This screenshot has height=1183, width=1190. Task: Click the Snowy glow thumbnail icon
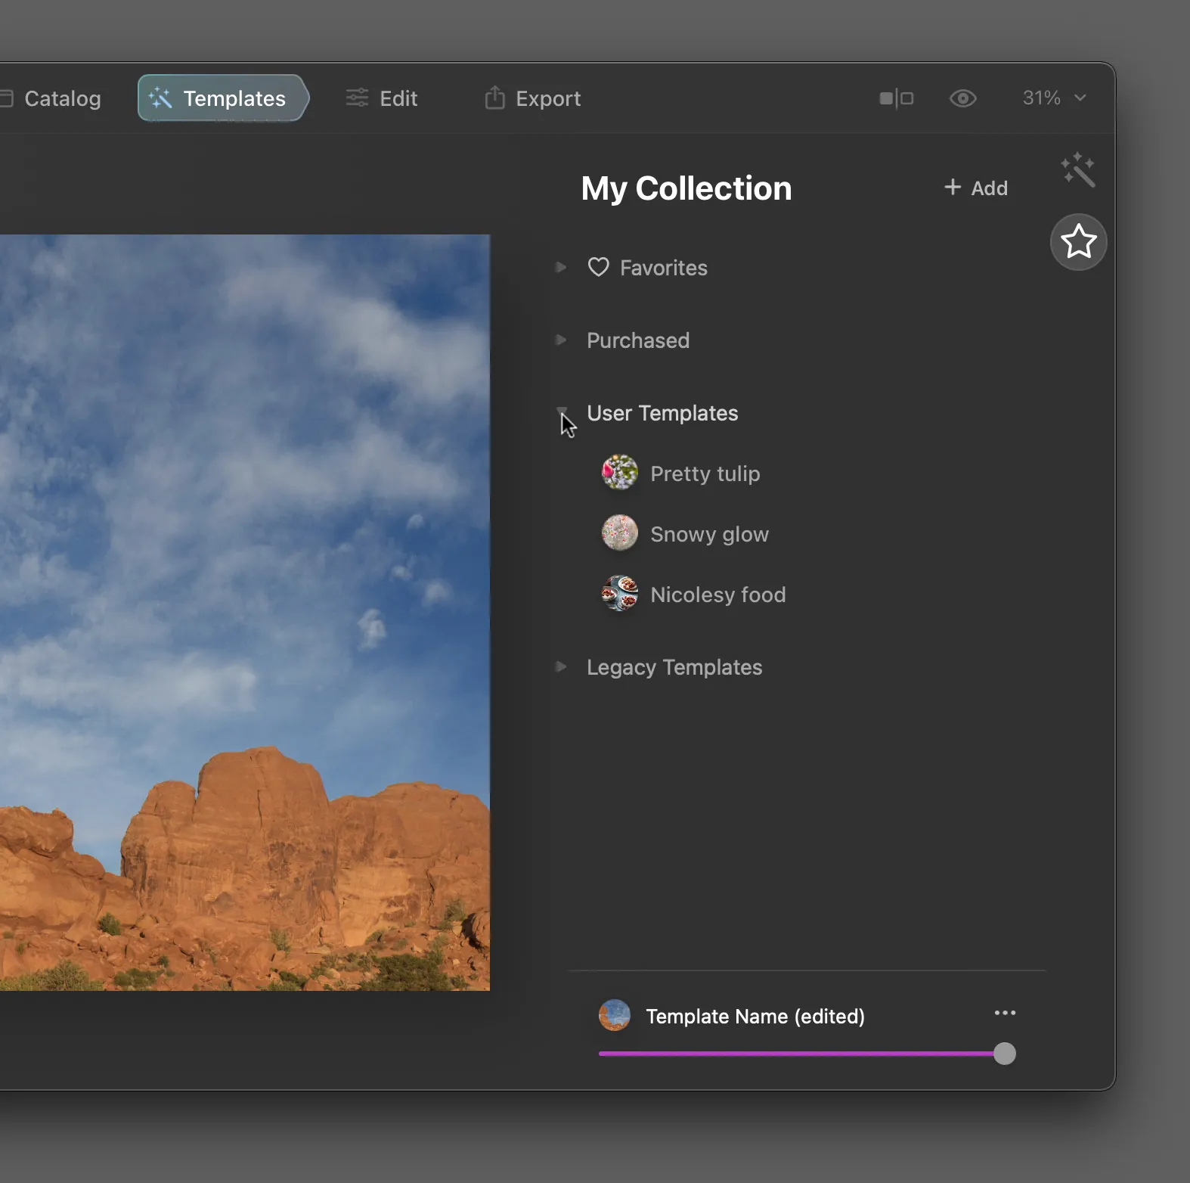[x=619, y=533]
